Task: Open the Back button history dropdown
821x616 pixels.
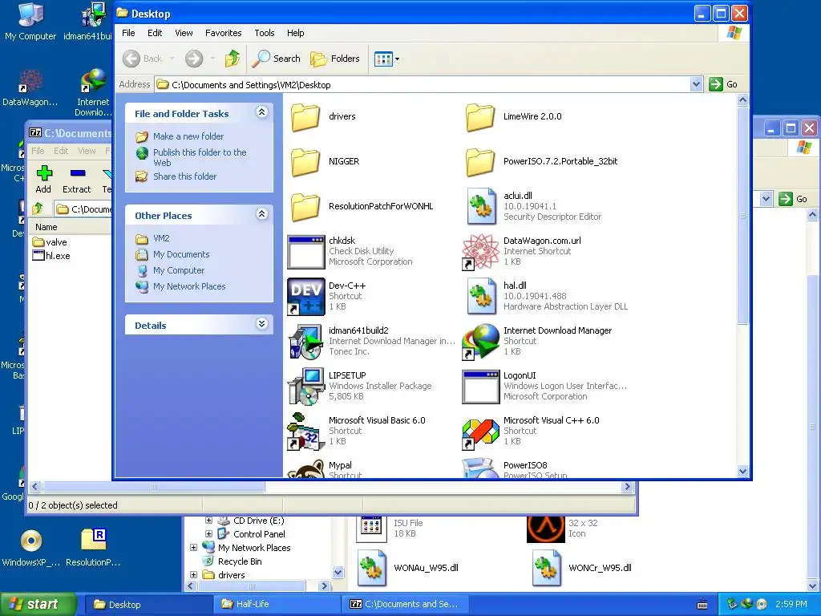Action: click(172, 59)
